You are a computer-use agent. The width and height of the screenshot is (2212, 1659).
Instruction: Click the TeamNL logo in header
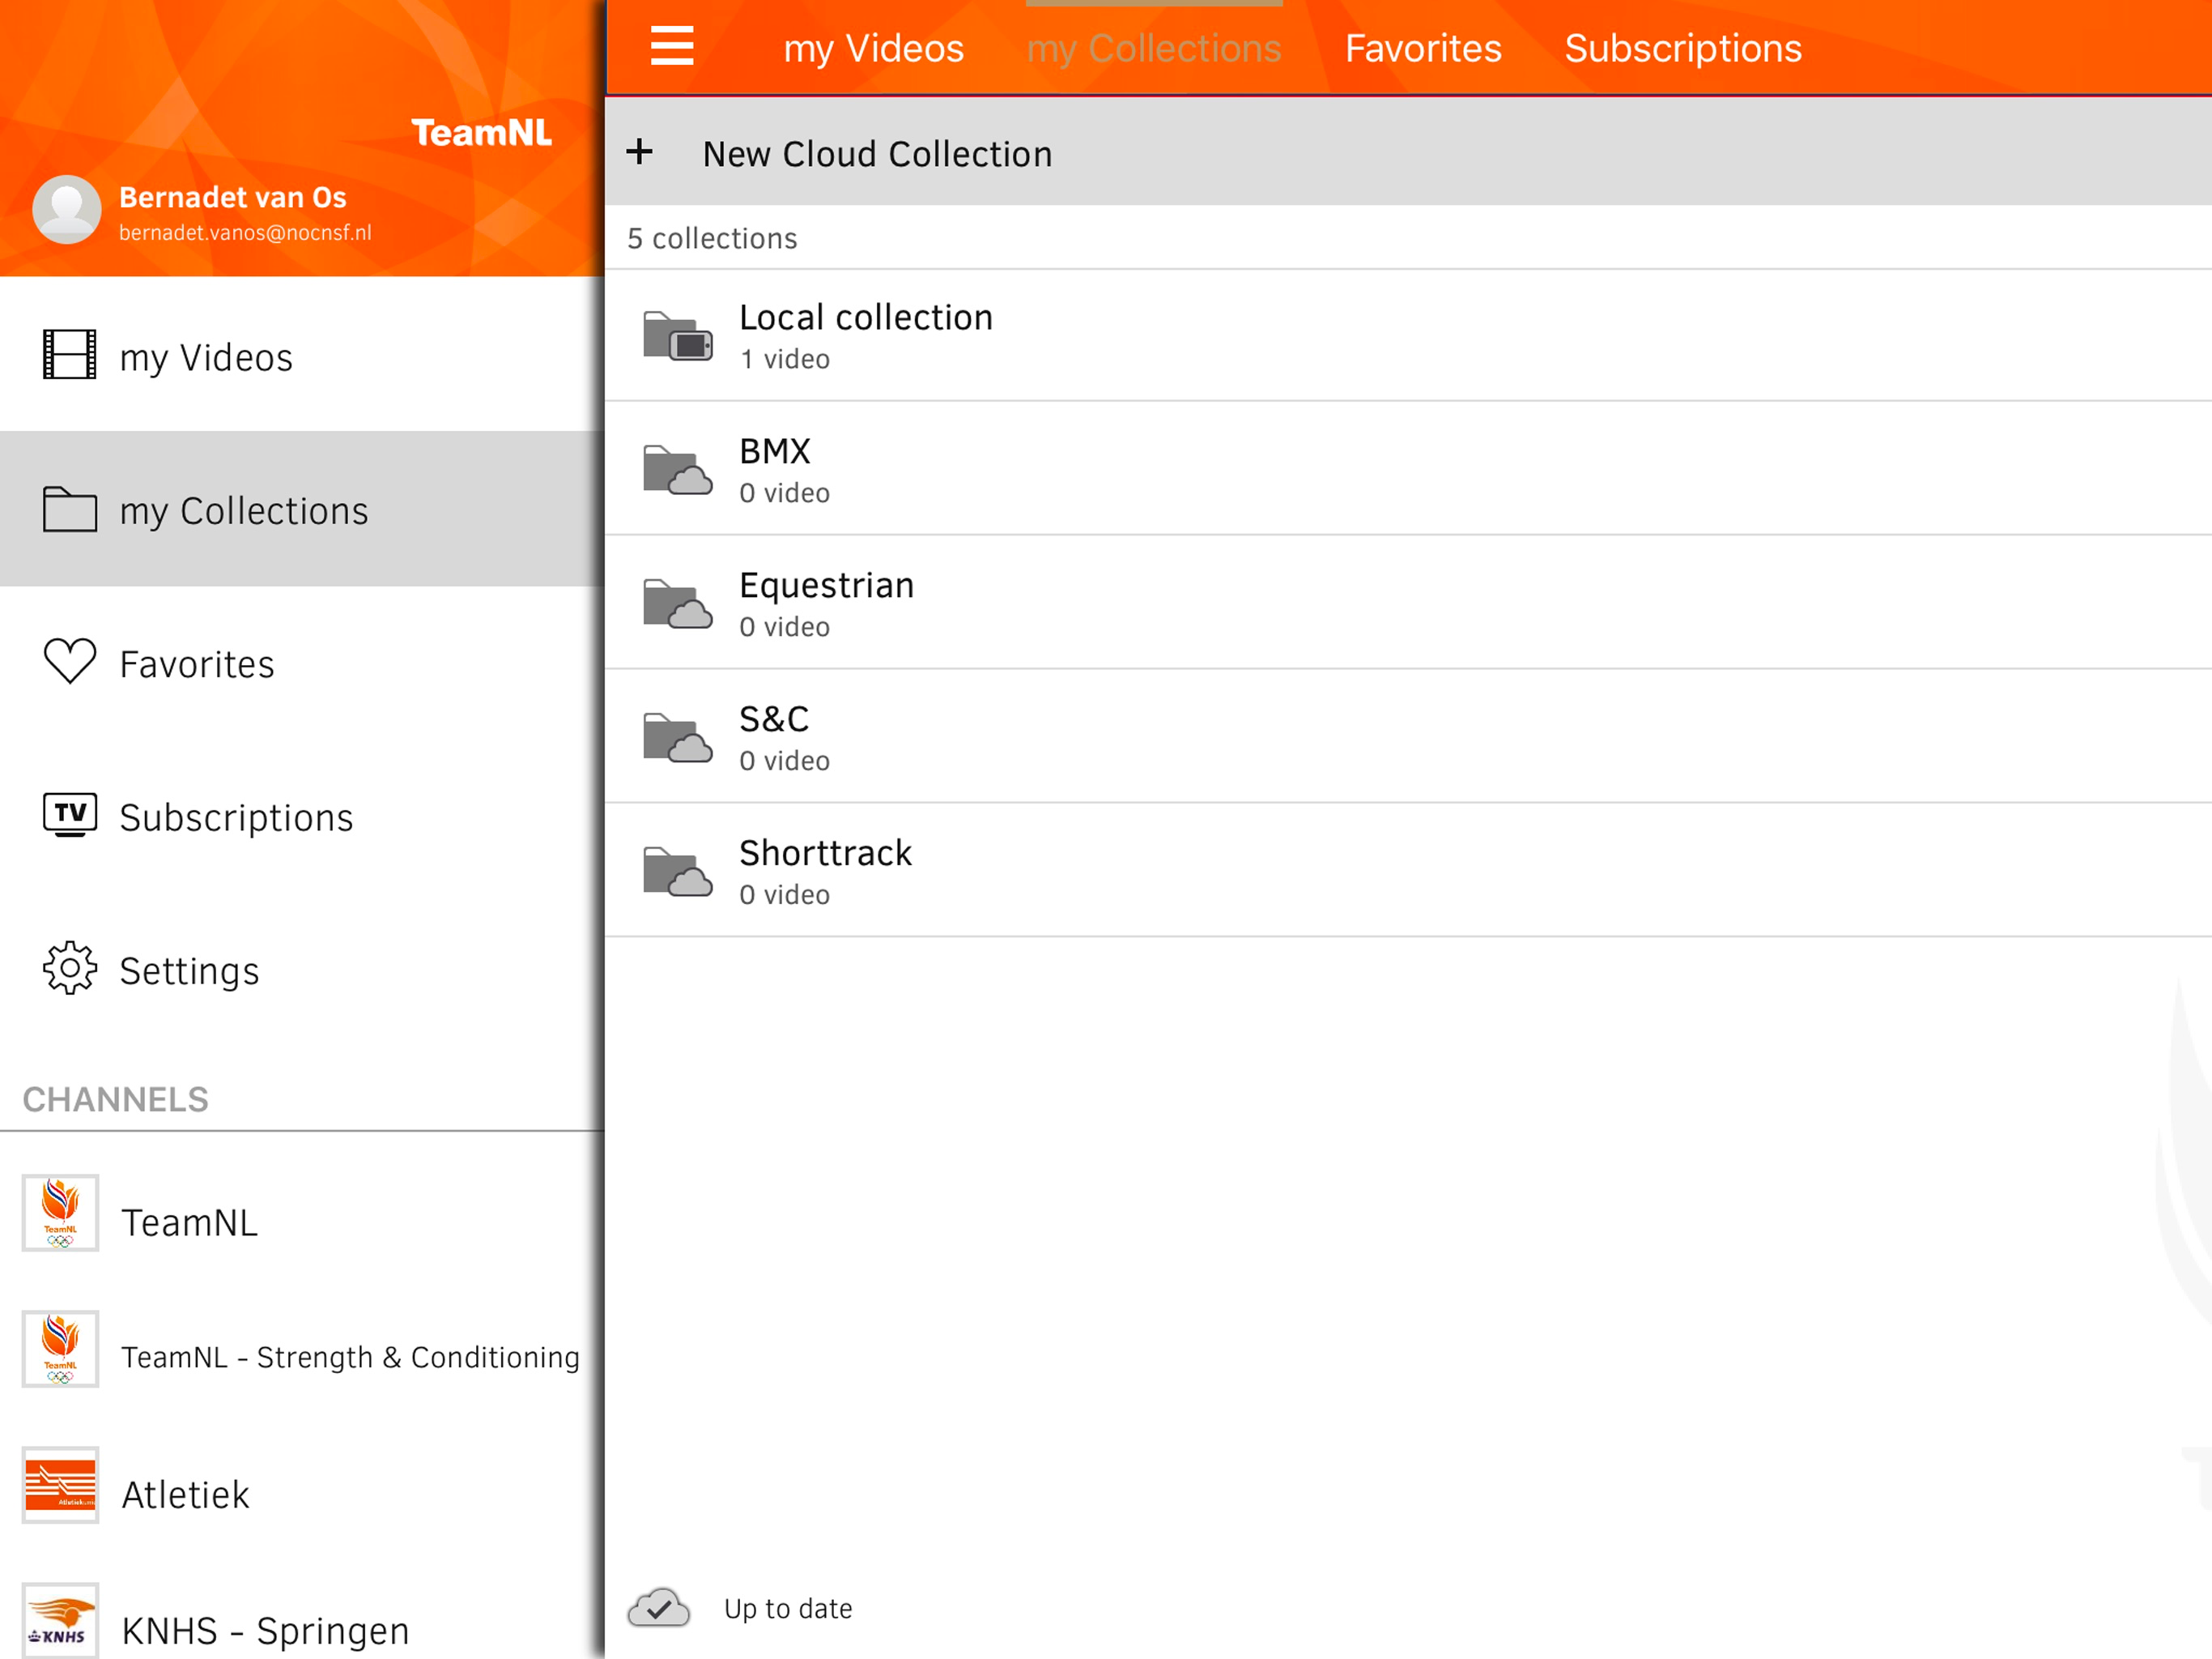click(481, 132)
